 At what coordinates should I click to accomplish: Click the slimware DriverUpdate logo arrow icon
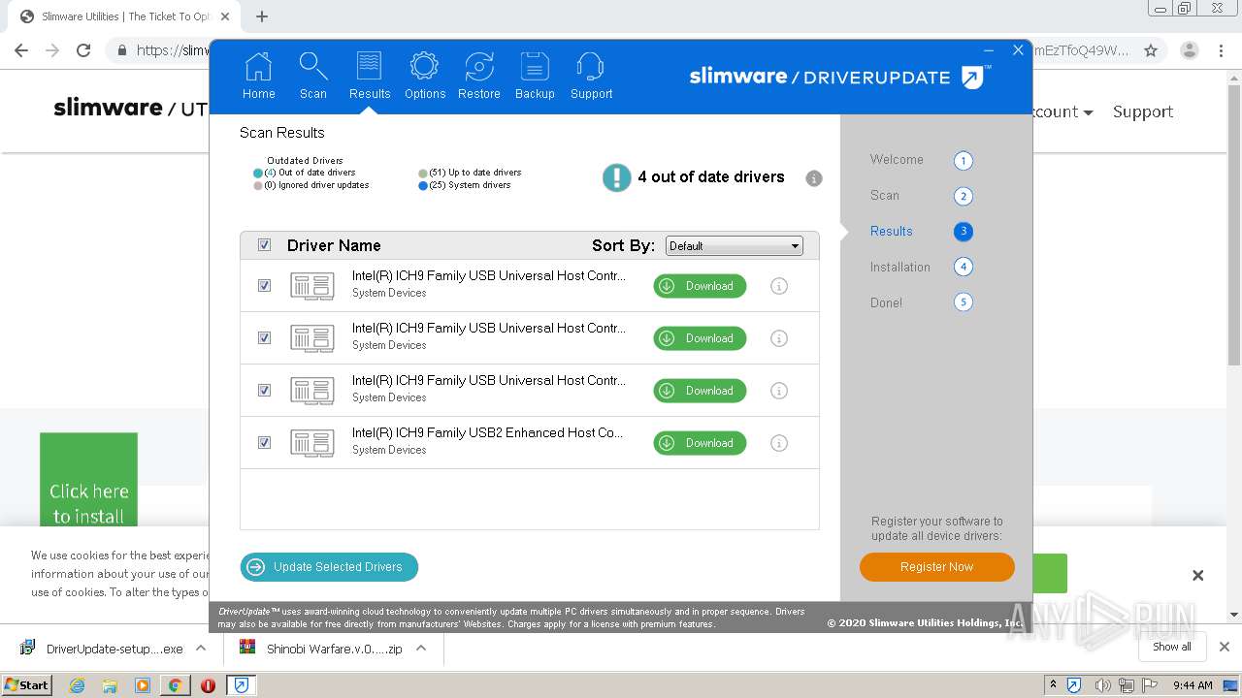point(972,78)
